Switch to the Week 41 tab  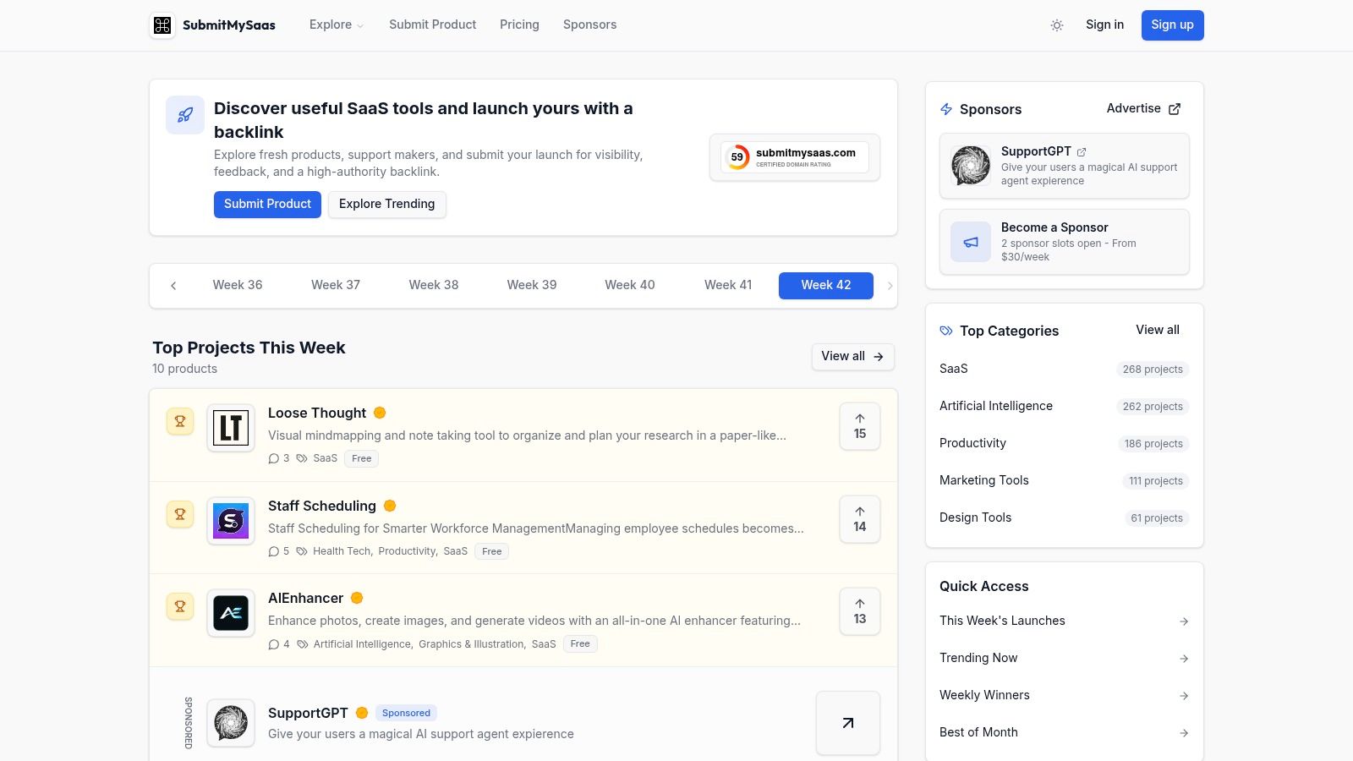[728, 285]
